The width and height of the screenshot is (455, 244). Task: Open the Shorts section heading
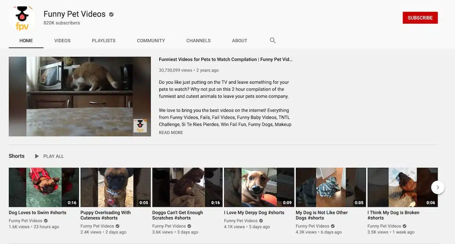17,156
